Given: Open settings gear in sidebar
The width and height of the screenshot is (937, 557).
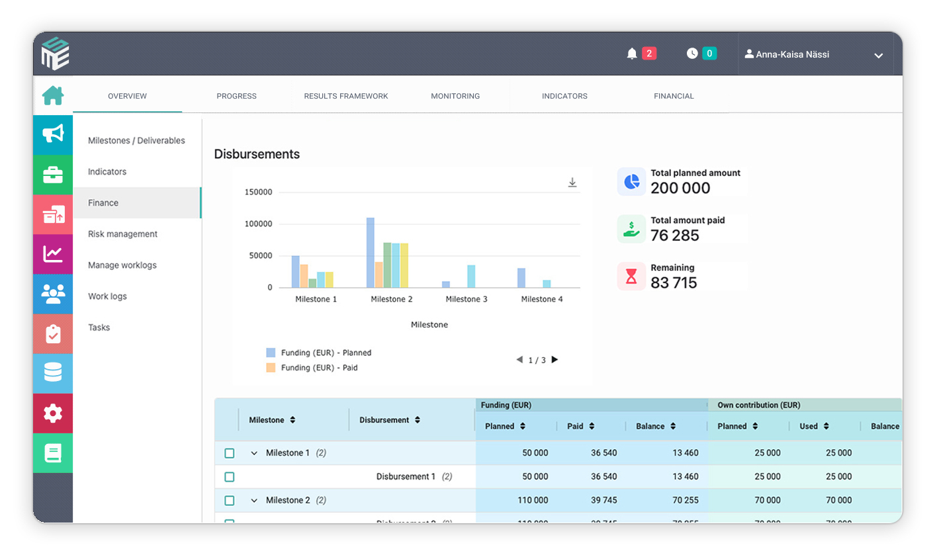Looking at the screenshot, I should 53,413.
